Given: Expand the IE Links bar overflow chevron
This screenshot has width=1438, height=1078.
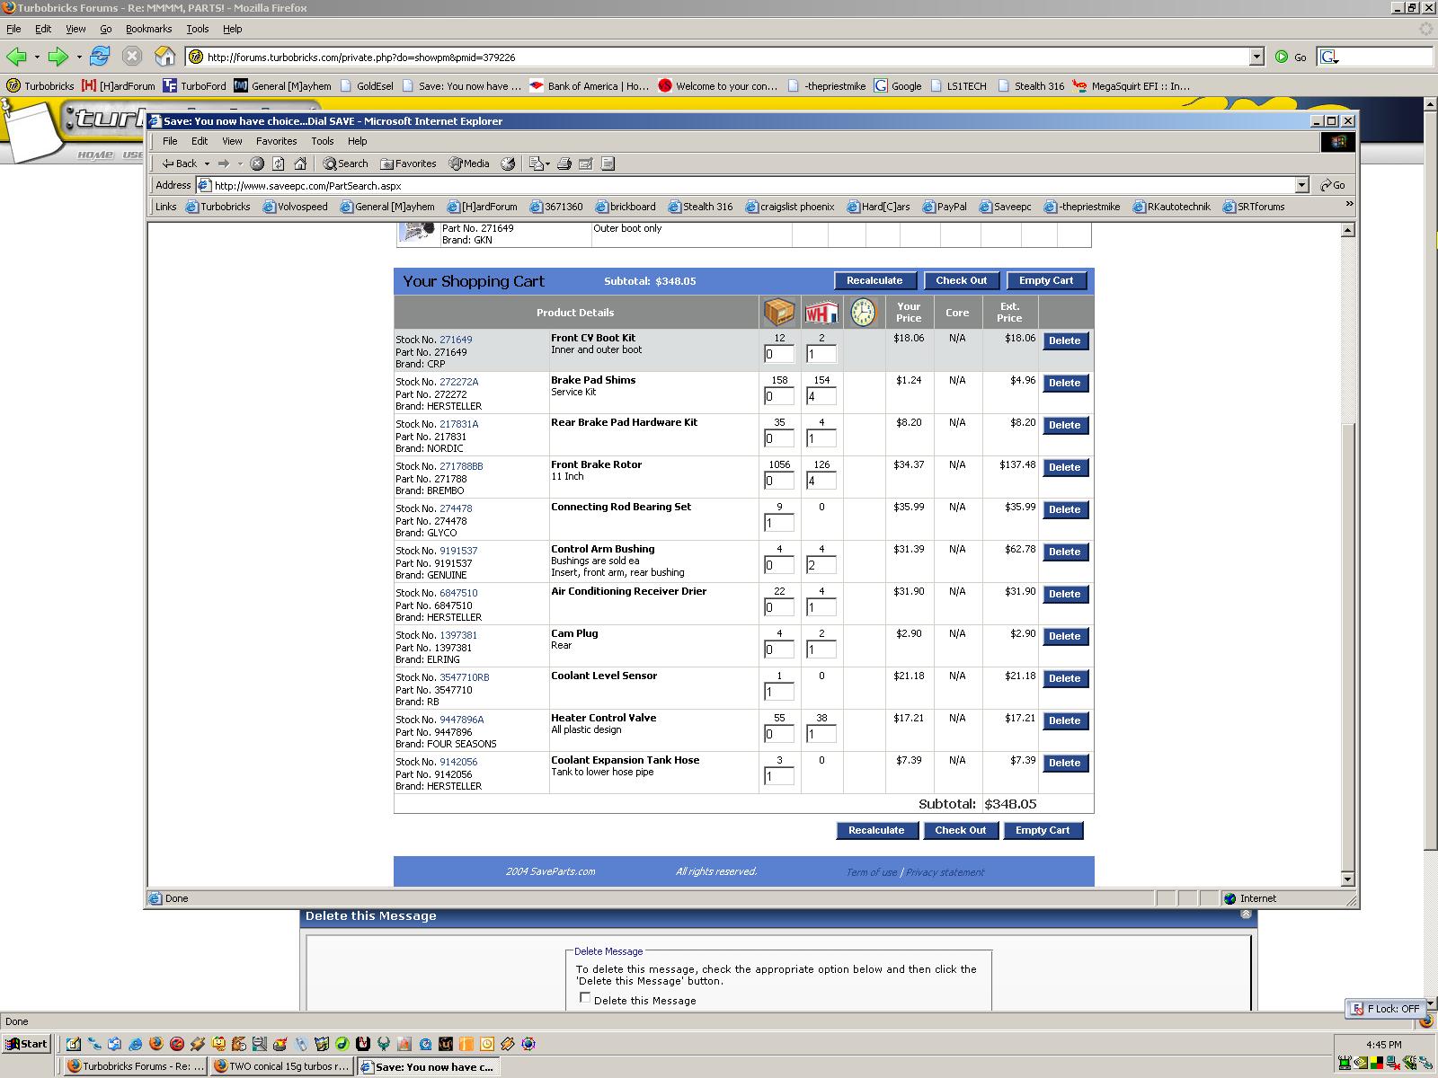Looking at the screenshot, I should (1349, 205).
